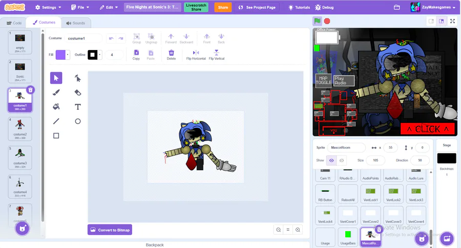Click the outline width field showing 4
The image size is (461, 248).
114,55
